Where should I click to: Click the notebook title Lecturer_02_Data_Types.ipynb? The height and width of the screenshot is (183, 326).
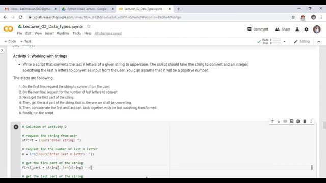tap(52, 26)
